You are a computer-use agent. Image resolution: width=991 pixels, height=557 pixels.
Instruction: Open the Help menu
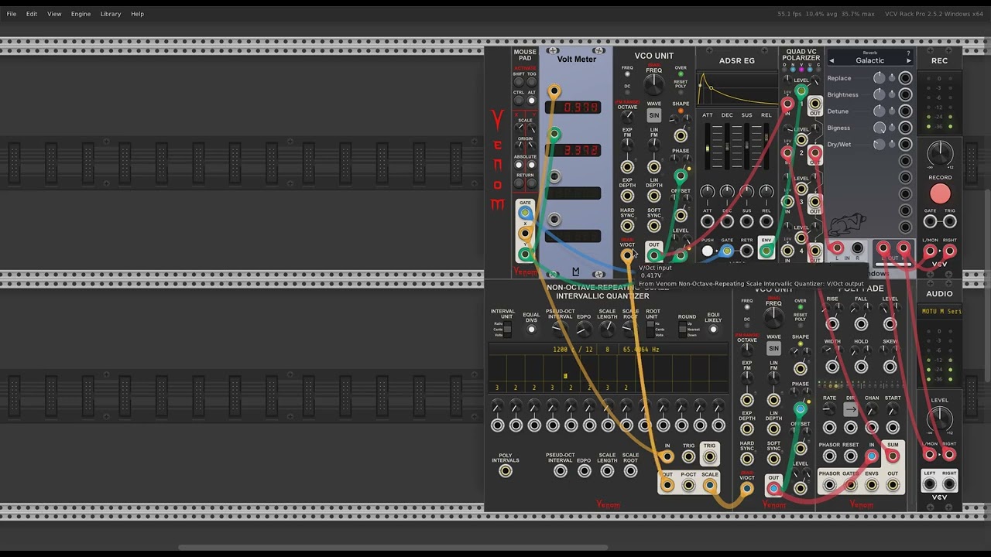click(137, 14)
